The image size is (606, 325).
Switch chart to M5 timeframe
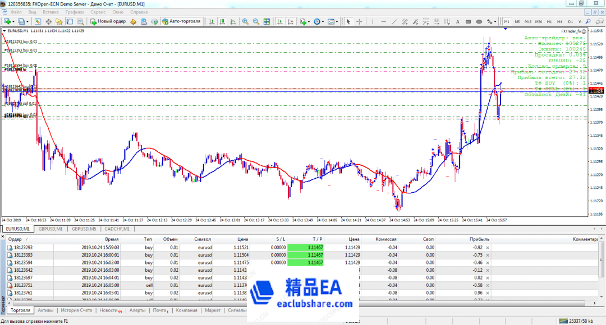point(517,22)
